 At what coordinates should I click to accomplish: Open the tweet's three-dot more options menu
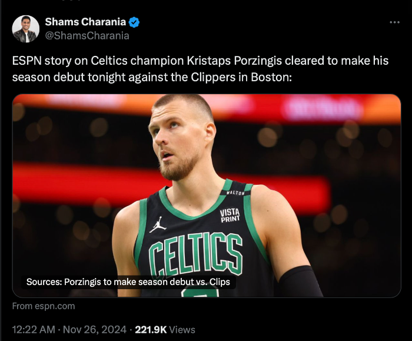394,22
